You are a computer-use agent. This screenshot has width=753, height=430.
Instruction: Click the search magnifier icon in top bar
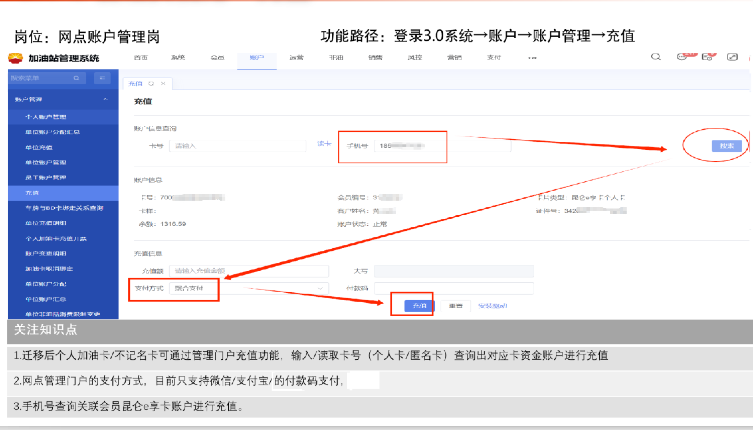point(656,57)
